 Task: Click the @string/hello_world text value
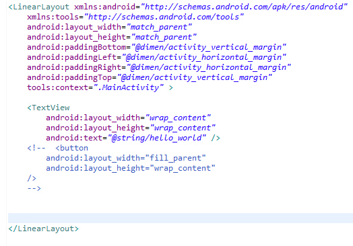point(157,138)
